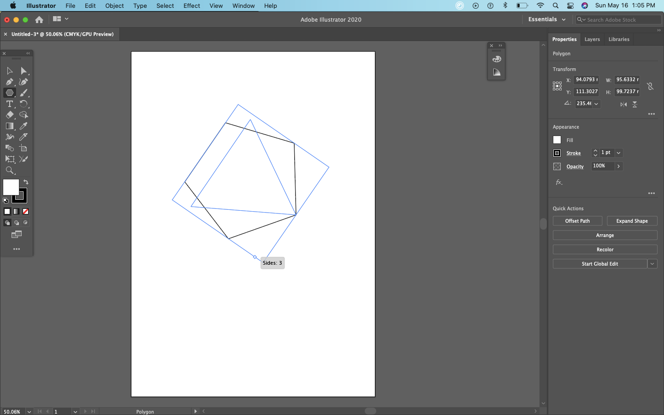Expand the stroke weight dropdown
This screenshot has height=415, width=664.
click(x=618, y=153)
